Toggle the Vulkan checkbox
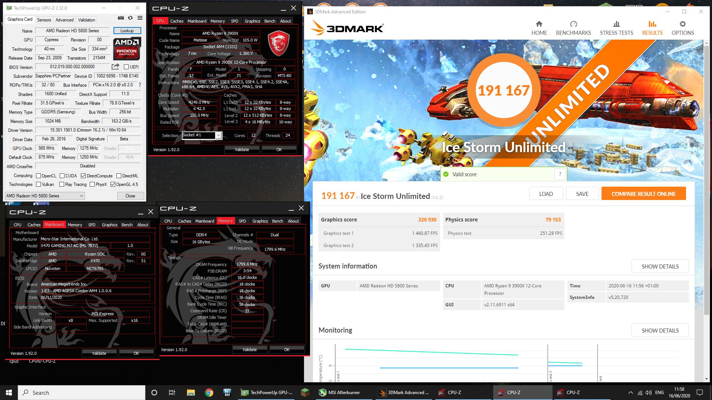Viewport: 712px width, 400px height. click(38, 184)
